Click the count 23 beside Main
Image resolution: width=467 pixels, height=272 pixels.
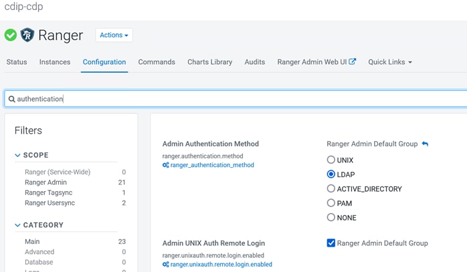122,241
